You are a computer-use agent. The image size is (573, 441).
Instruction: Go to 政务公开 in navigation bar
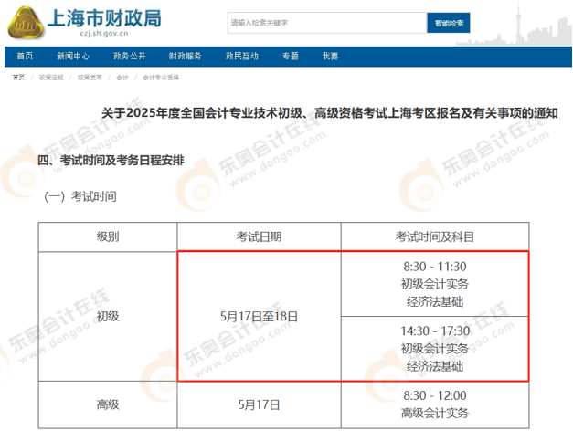130,57
